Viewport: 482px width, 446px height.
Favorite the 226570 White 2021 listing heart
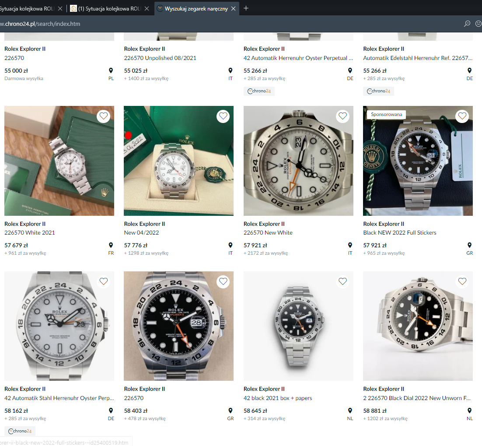pos(104,116)
